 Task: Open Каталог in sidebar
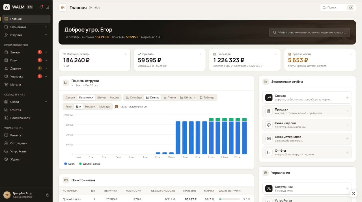coord(26,135)
